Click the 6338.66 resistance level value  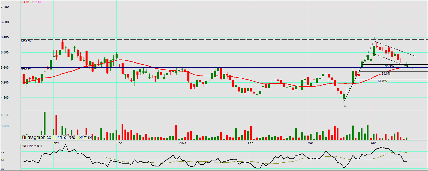26,41
